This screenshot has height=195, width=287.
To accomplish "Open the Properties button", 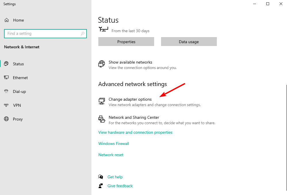I will click(x=126, y=42).
